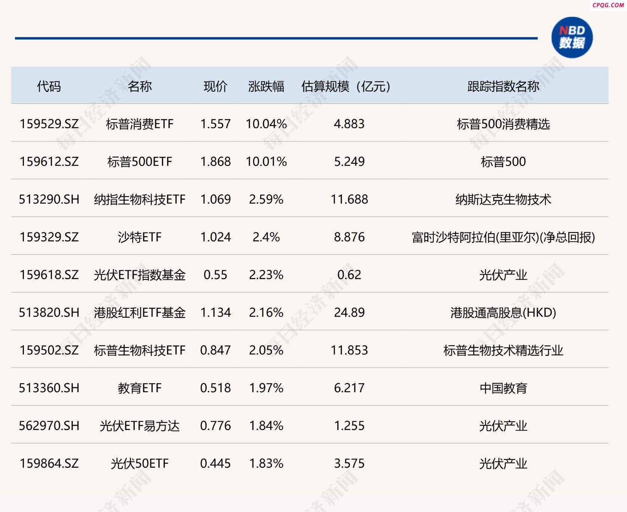This screenshot has width=627, height=512.
Task: Click the price 0.445
Action: coord(216,464)
